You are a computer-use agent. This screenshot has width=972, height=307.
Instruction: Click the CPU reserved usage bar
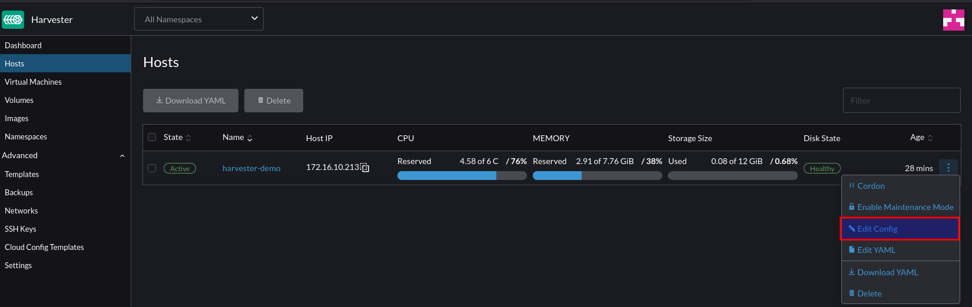click(462, 175)
